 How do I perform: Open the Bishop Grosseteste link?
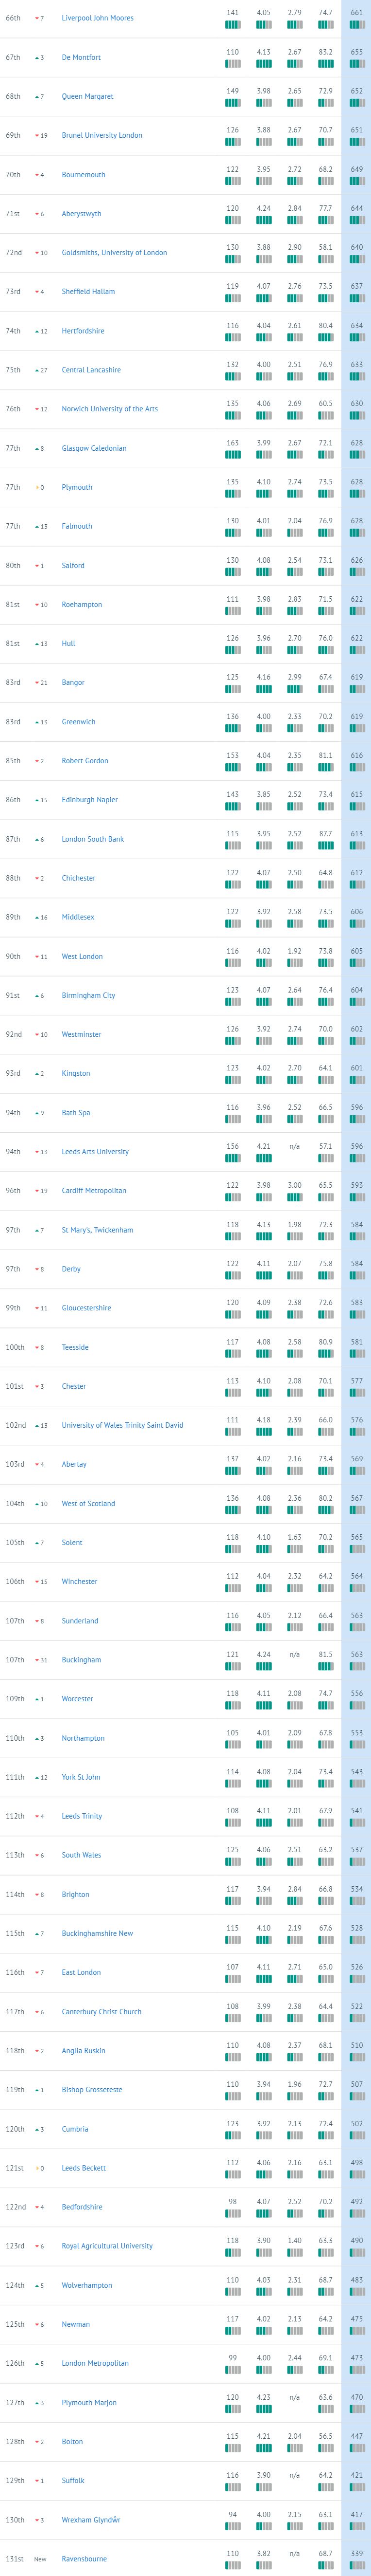point(92,2090)
